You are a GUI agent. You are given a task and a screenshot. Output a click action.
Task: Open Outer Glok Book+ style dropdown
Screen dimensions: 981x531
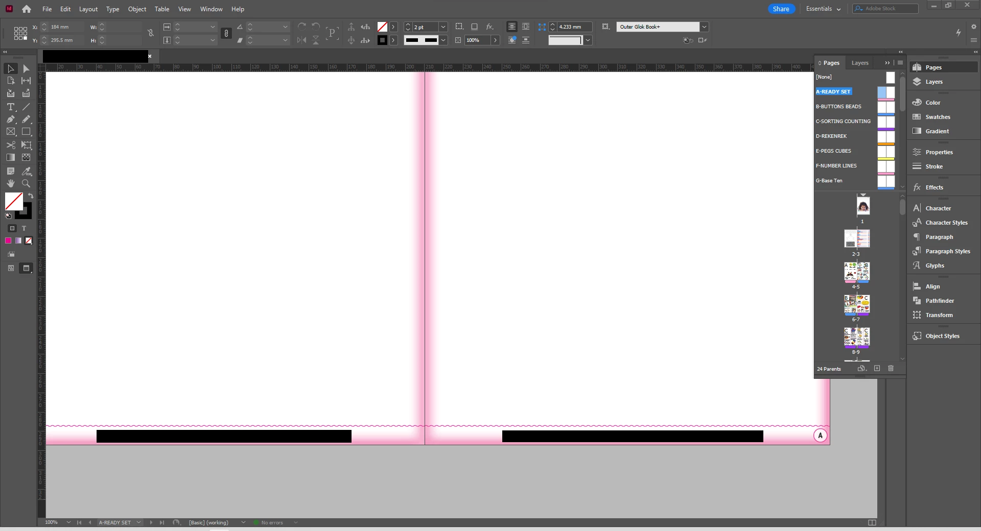coord(704,27)
